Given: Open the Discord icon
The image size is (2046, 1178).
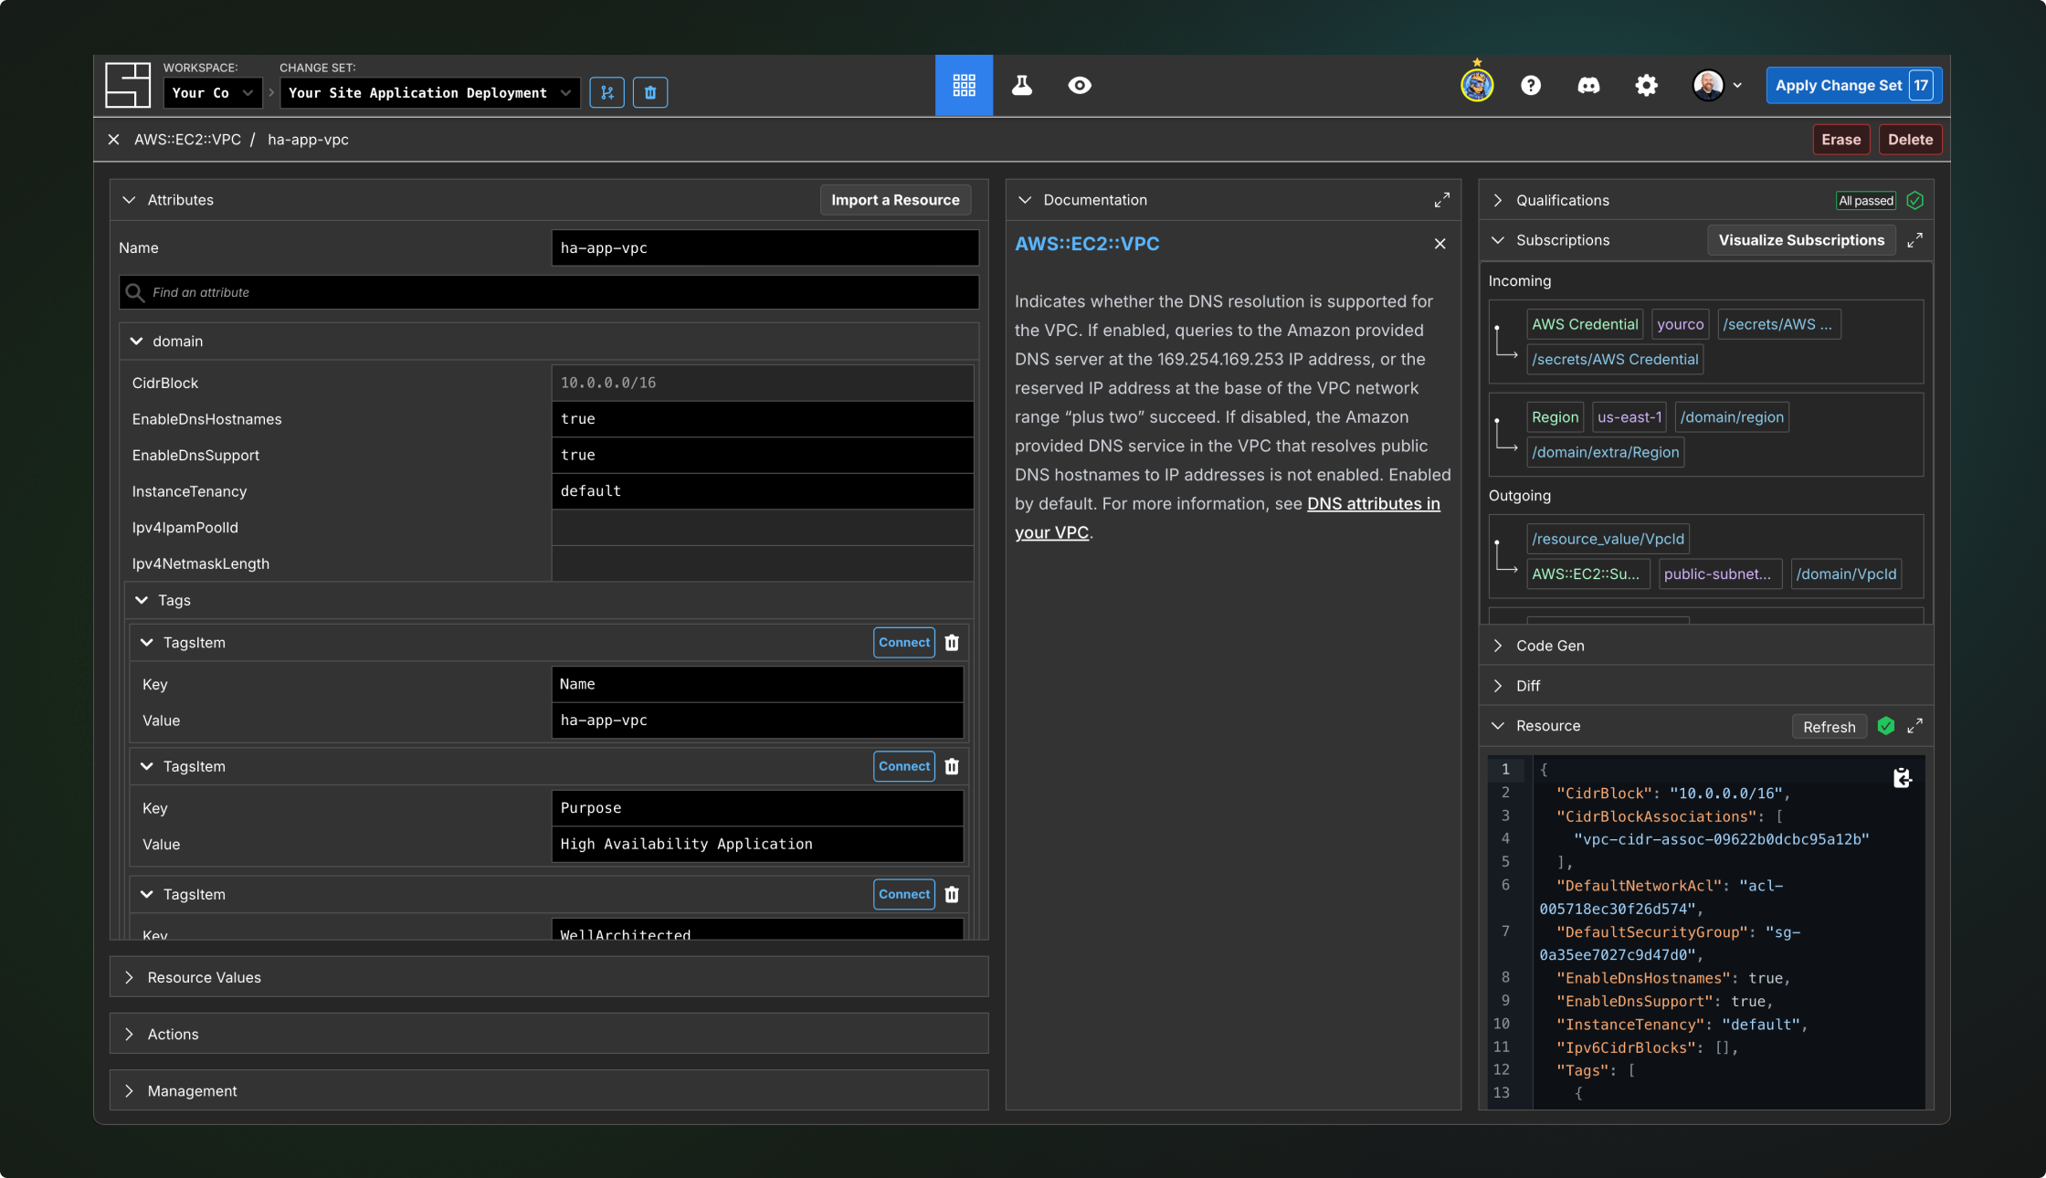Looking at the screenshot, I should point(1588,85).
